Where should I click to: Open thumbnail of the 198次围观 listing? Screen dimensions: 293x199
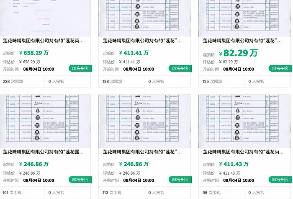(144, 18)
